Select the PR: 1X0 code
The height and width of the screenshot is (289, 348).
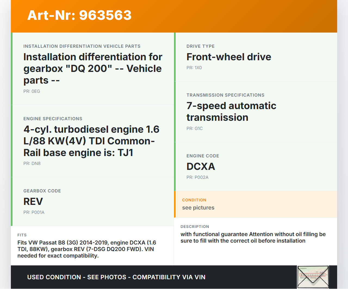(194, 68)
